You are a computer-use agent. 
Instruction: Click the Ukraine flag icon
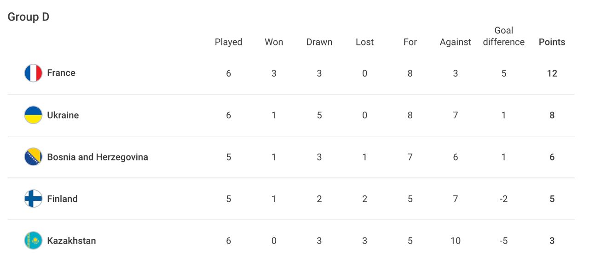[33, 115]
